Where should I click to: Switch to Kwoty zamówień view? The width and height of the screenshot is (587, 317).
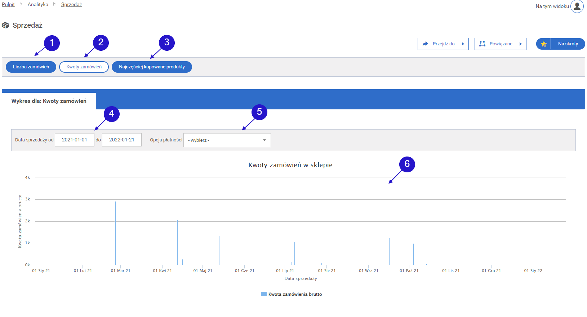pyautogui.click(x=84, y=67)
